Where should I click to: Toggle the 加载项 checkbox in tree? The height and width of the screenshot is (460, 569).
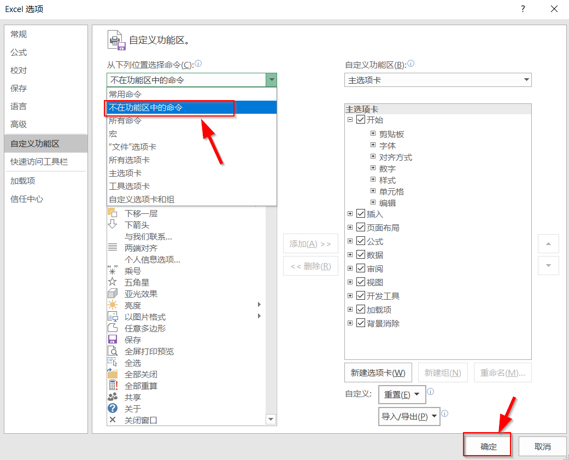361,310
